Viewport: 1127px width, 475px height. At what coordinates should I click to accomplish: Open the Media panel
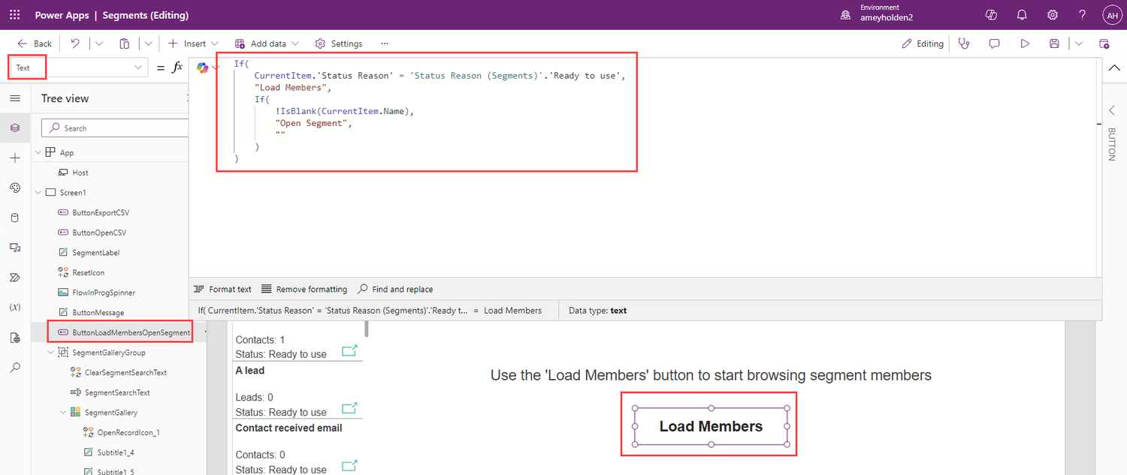[15, 248]
